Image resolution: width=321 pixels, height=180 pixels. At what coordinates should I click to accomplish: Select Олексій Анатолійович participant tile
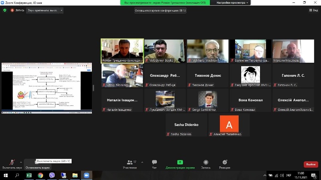coord(293,100)
